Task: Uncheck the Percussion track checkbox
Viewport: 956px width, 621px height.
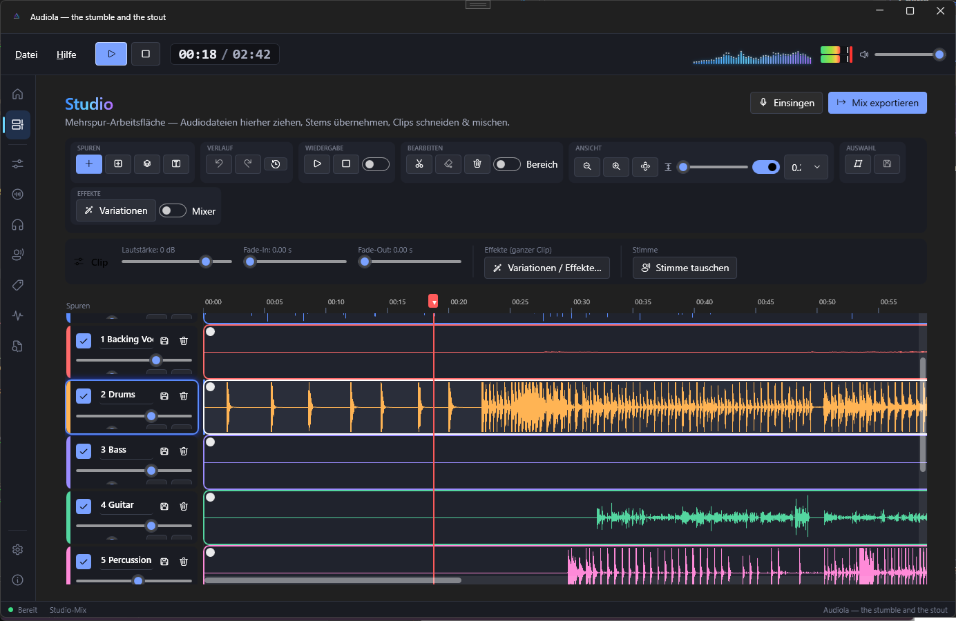Action: pos(84,562)
